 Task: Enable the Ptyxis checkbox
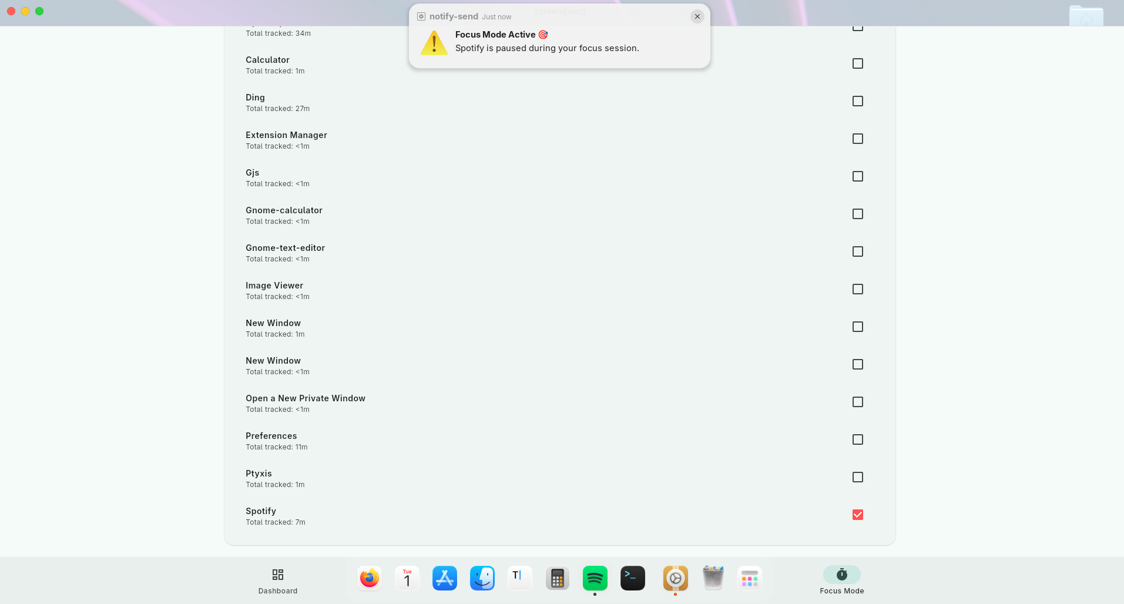click(858, 477)
